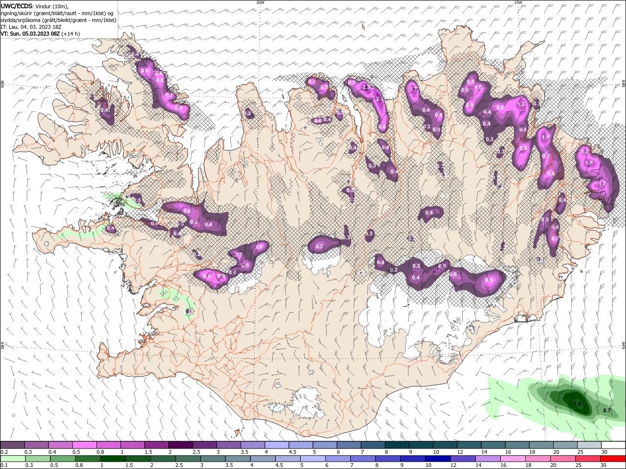Pick the snow legend swatch above 8
Viewport: 626px width, 469px height.
pos(397,445)
